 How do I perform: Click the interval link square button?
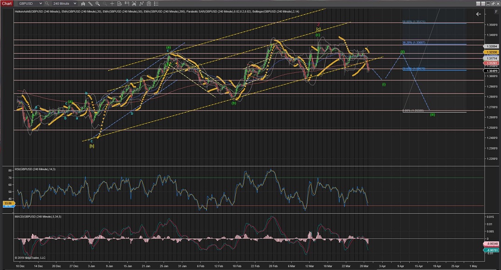[x=483, y=4]
